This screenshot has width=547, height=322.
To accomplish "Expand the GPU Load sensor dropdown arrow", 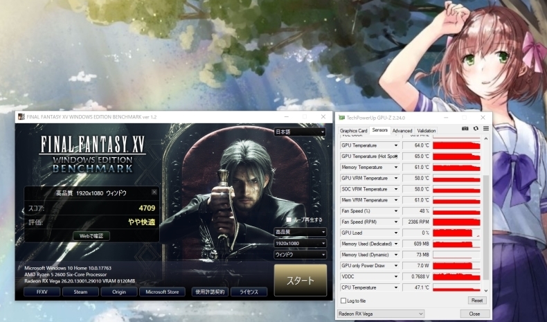I will tap(396, 233).
